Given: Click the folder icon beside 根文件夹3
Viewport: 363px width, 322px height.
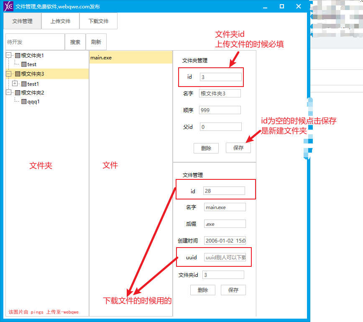Looking at the screenshot, I should pos(18,74).
